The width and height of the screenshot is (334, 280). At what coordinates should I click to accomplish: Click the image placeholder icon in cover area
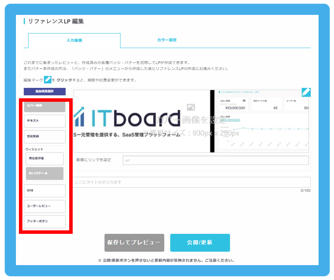coord(190,107)
